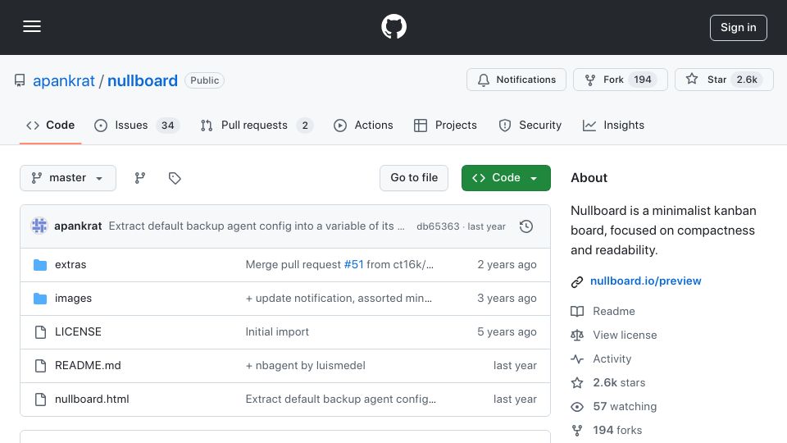Click '2 years ago' timestamp for extras

coord(507,265)
